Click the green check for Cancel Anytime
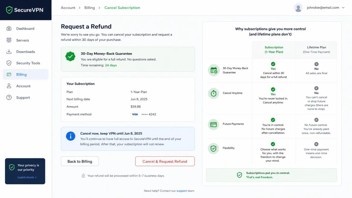Viewport: 352px width, 198px height. pos(273,89)
